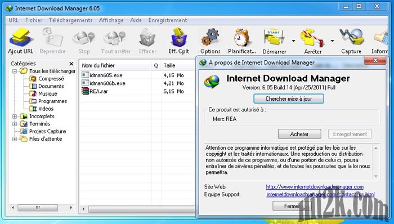Open the internetdownloadmanager.com website link

pyautogui.click(x=315, y=187)
